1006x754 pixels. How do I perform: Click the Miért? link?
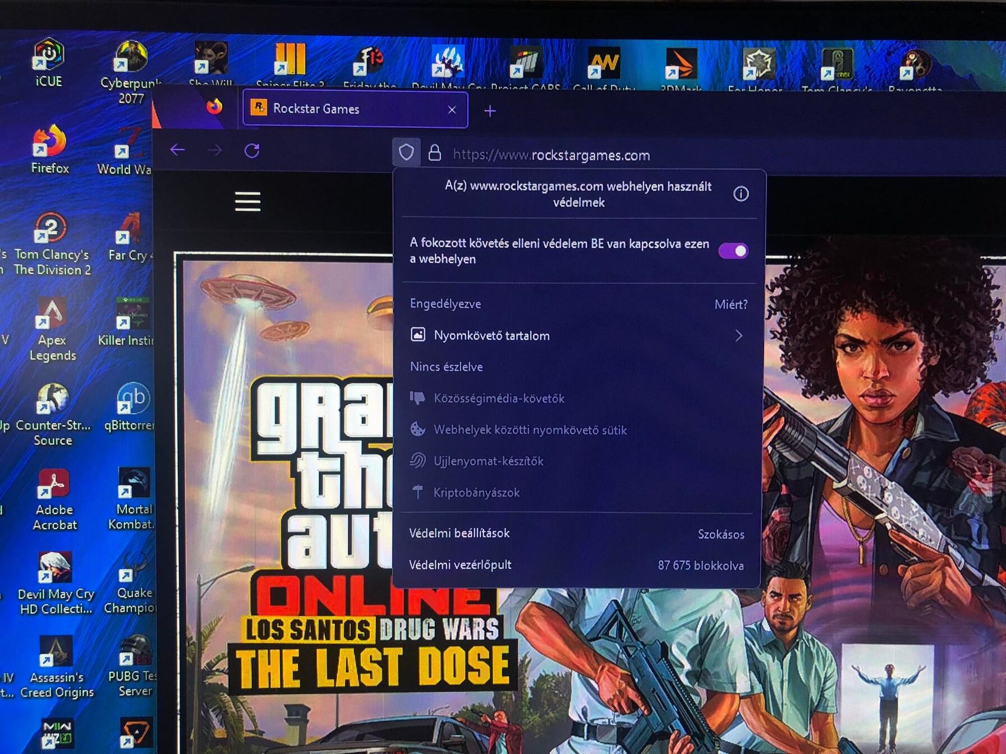(x=731, y=304)
